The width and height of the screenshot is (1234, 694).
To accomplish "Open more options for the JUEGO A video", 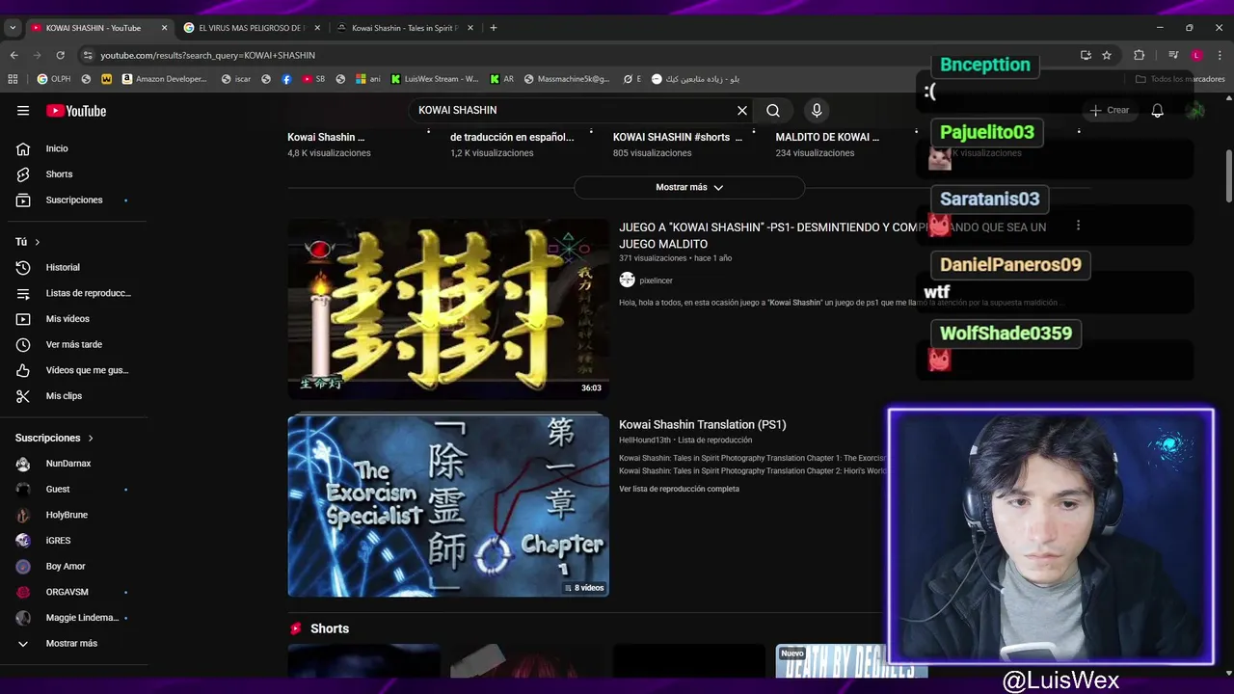I will (1078, 226).
